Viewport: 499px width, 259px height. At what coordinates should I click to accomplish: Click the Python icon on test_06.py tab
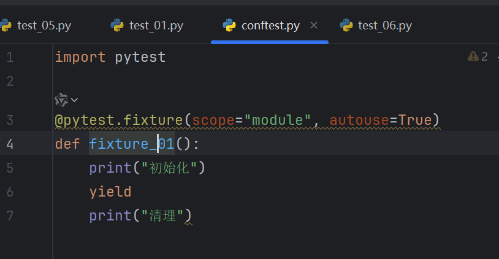coord(346,26)
